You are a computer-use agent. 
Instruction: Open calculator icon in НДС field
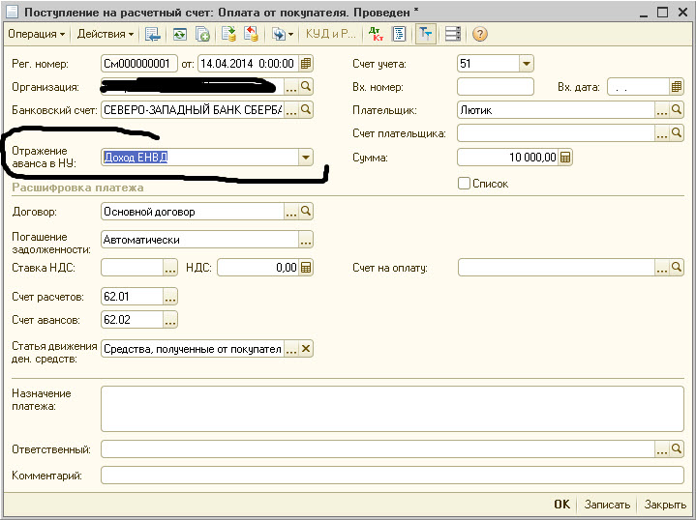306,268
